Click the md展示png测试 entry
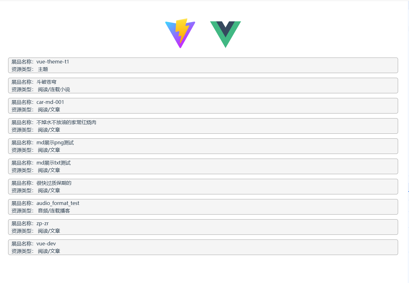 click(203, 146)
